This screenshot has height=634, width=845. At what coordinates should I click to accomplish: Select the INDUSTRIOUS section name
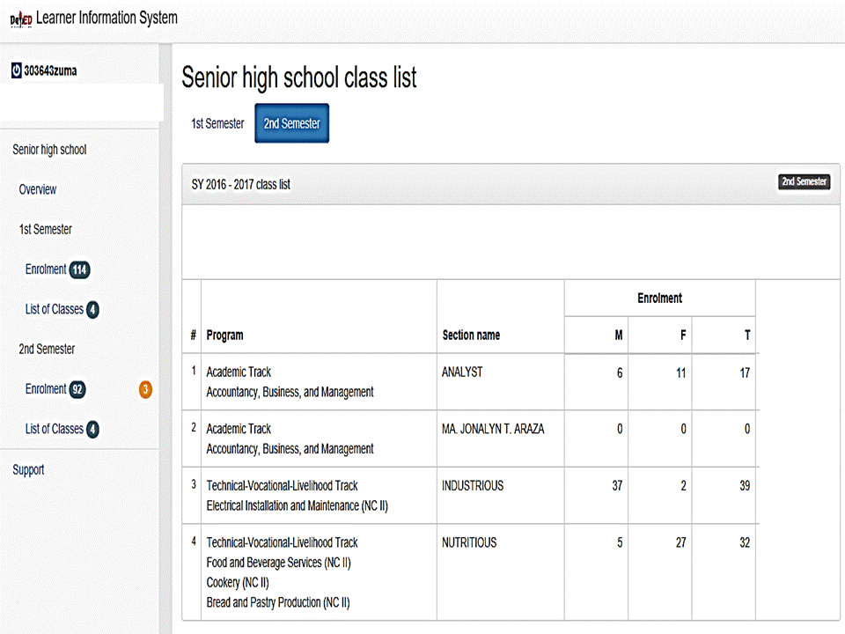(x=473, y=486)
